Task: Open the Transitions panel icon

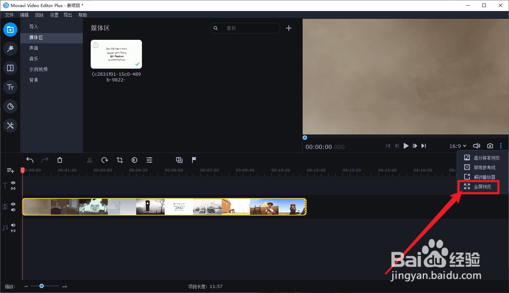Action: (x=10, y=68)
